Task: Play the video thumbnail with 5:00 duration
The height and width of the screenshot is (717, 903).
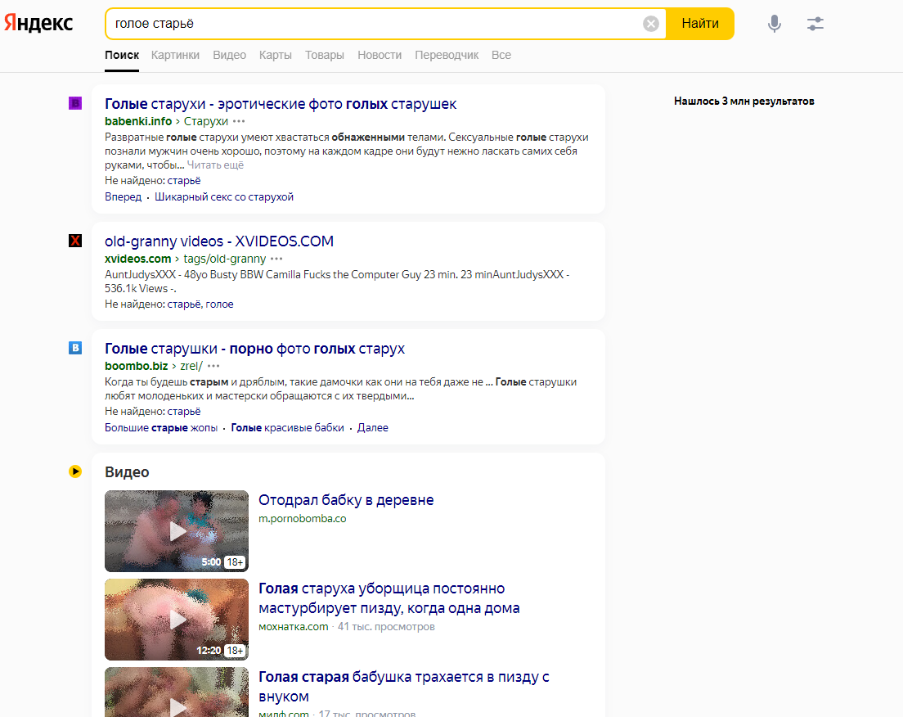Action: pyautogui.click(x=177, y=531)
